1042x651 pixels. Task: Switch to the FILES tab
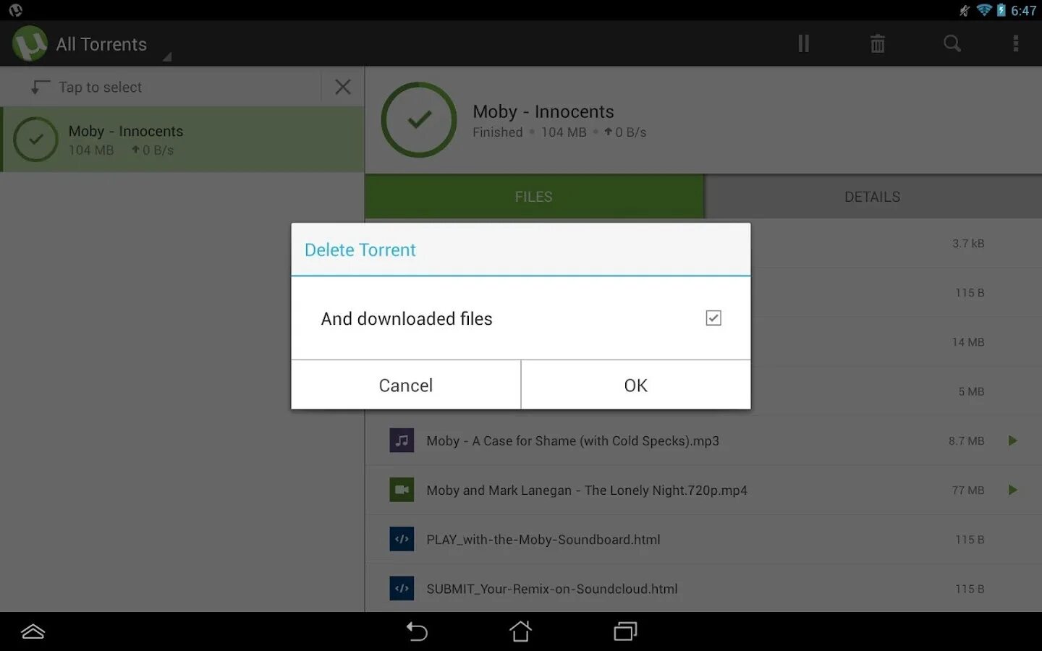(x=533, y=196)
